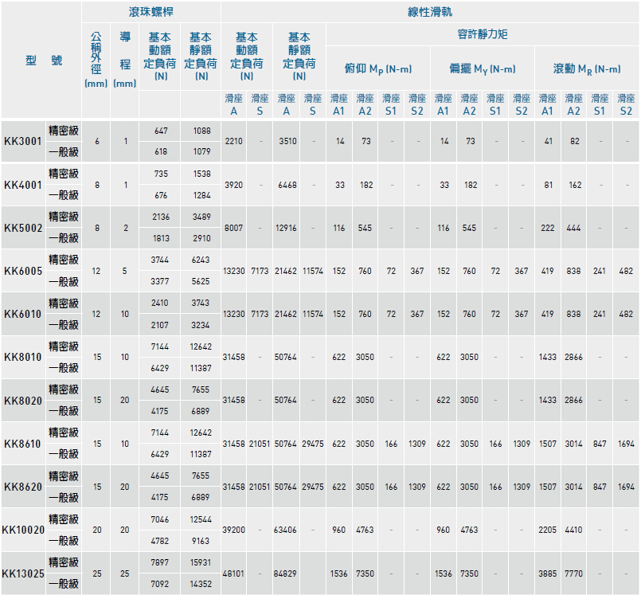Click the 基本動額定負荷 (N) header under 線性滑軌

[248, 57]
